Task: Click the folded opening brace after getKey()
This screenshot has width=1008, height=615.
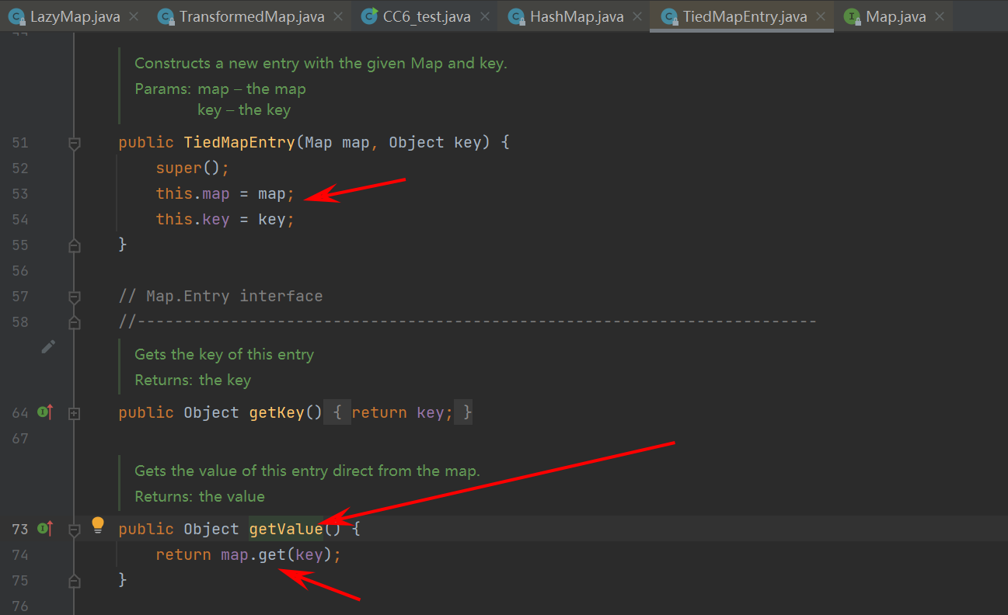Action: pos(338,412)
